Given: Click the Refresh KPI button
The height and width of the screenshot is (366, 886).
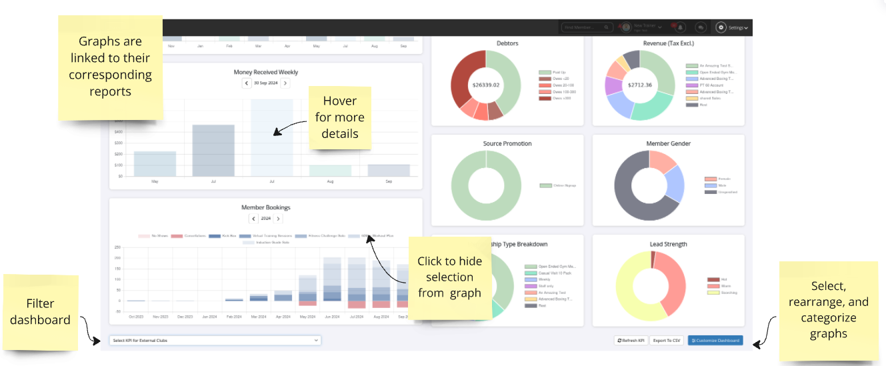Looking at the screenshot, I should (631, 341).
